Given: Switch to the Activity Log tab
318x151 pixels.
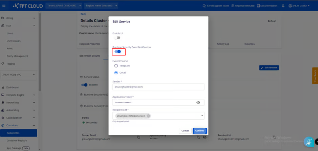Looking at the screenshot, I should pyautogui.click(x=223, y=44).
